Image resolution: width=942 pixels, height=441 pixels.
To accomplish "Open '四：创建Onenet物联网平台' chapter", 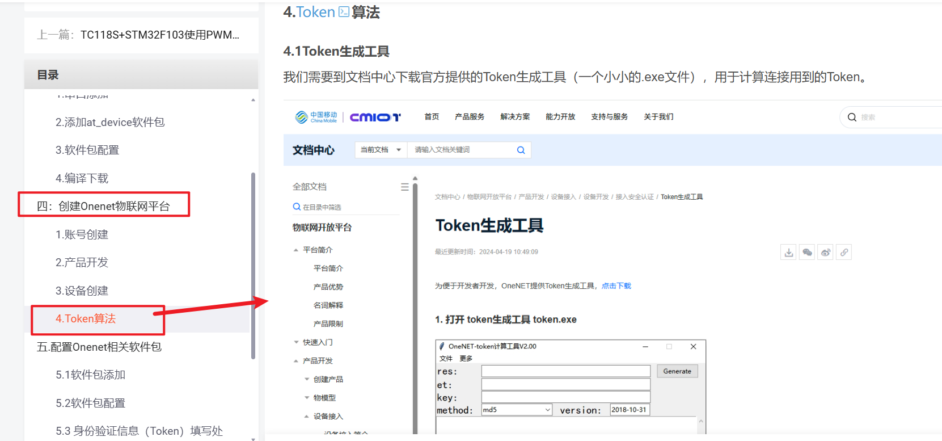I will [x=103, y=206].
